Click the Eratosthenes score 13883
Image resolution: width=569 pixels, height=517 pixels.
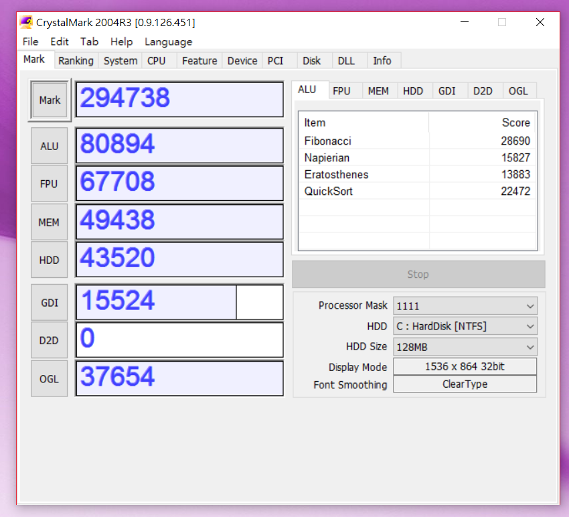(x=515, y=174)
